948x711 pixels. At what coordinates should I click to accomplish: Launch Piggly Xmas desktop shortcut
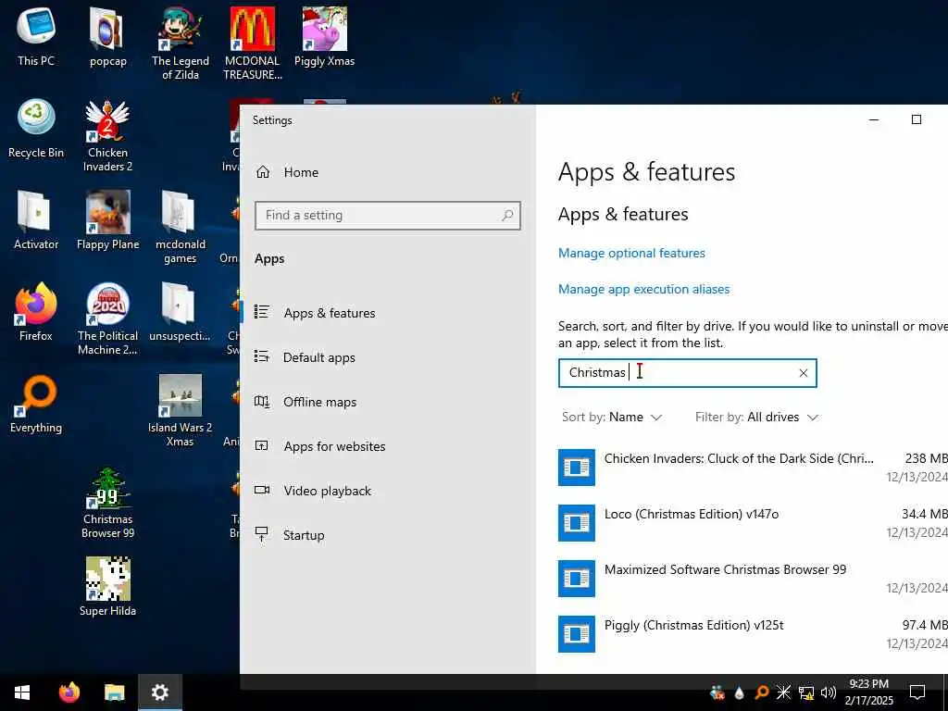(x=325, y=36)
